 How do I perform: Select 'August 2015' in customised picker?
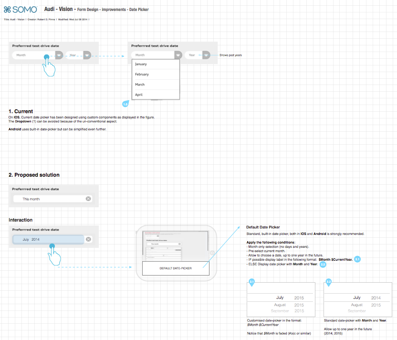pos(289,305)
